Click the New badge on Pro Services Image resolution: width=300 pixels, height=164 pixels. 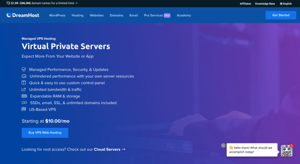pyautogui.click(x=167, y=15)
